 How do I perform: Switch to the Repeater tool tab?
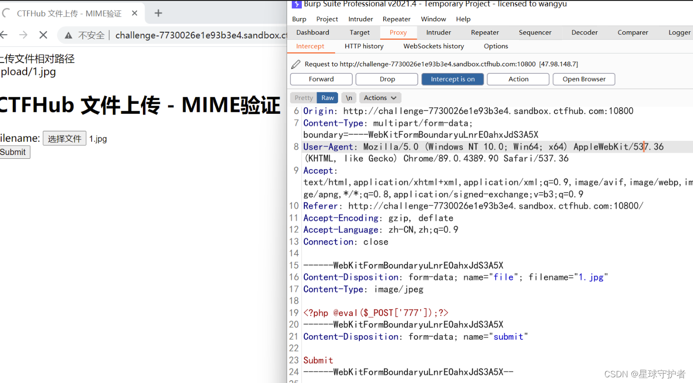(485, 32)
